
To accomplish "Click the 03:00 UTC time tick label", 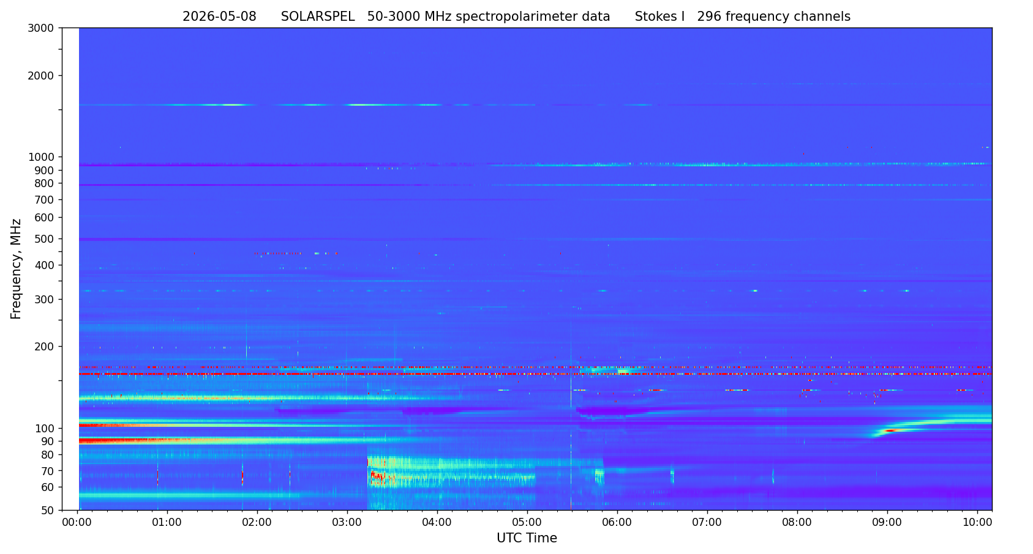I will click(x=347, y=522).
